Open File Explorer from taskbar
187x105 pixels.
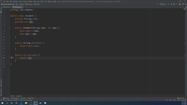[26, 103]
